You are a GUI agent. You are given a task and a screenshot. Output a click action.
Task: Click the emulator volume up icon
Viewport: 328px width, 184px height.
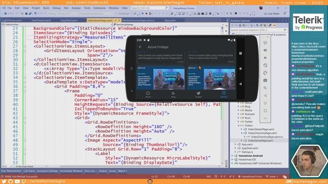pyautogui.click(x=265, y=50)
